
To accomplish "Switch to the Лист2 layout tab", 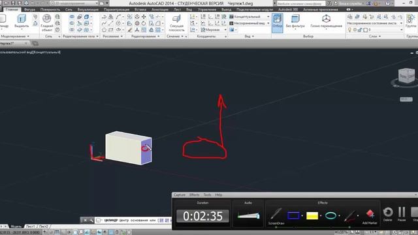I will [x=43, y=227].
